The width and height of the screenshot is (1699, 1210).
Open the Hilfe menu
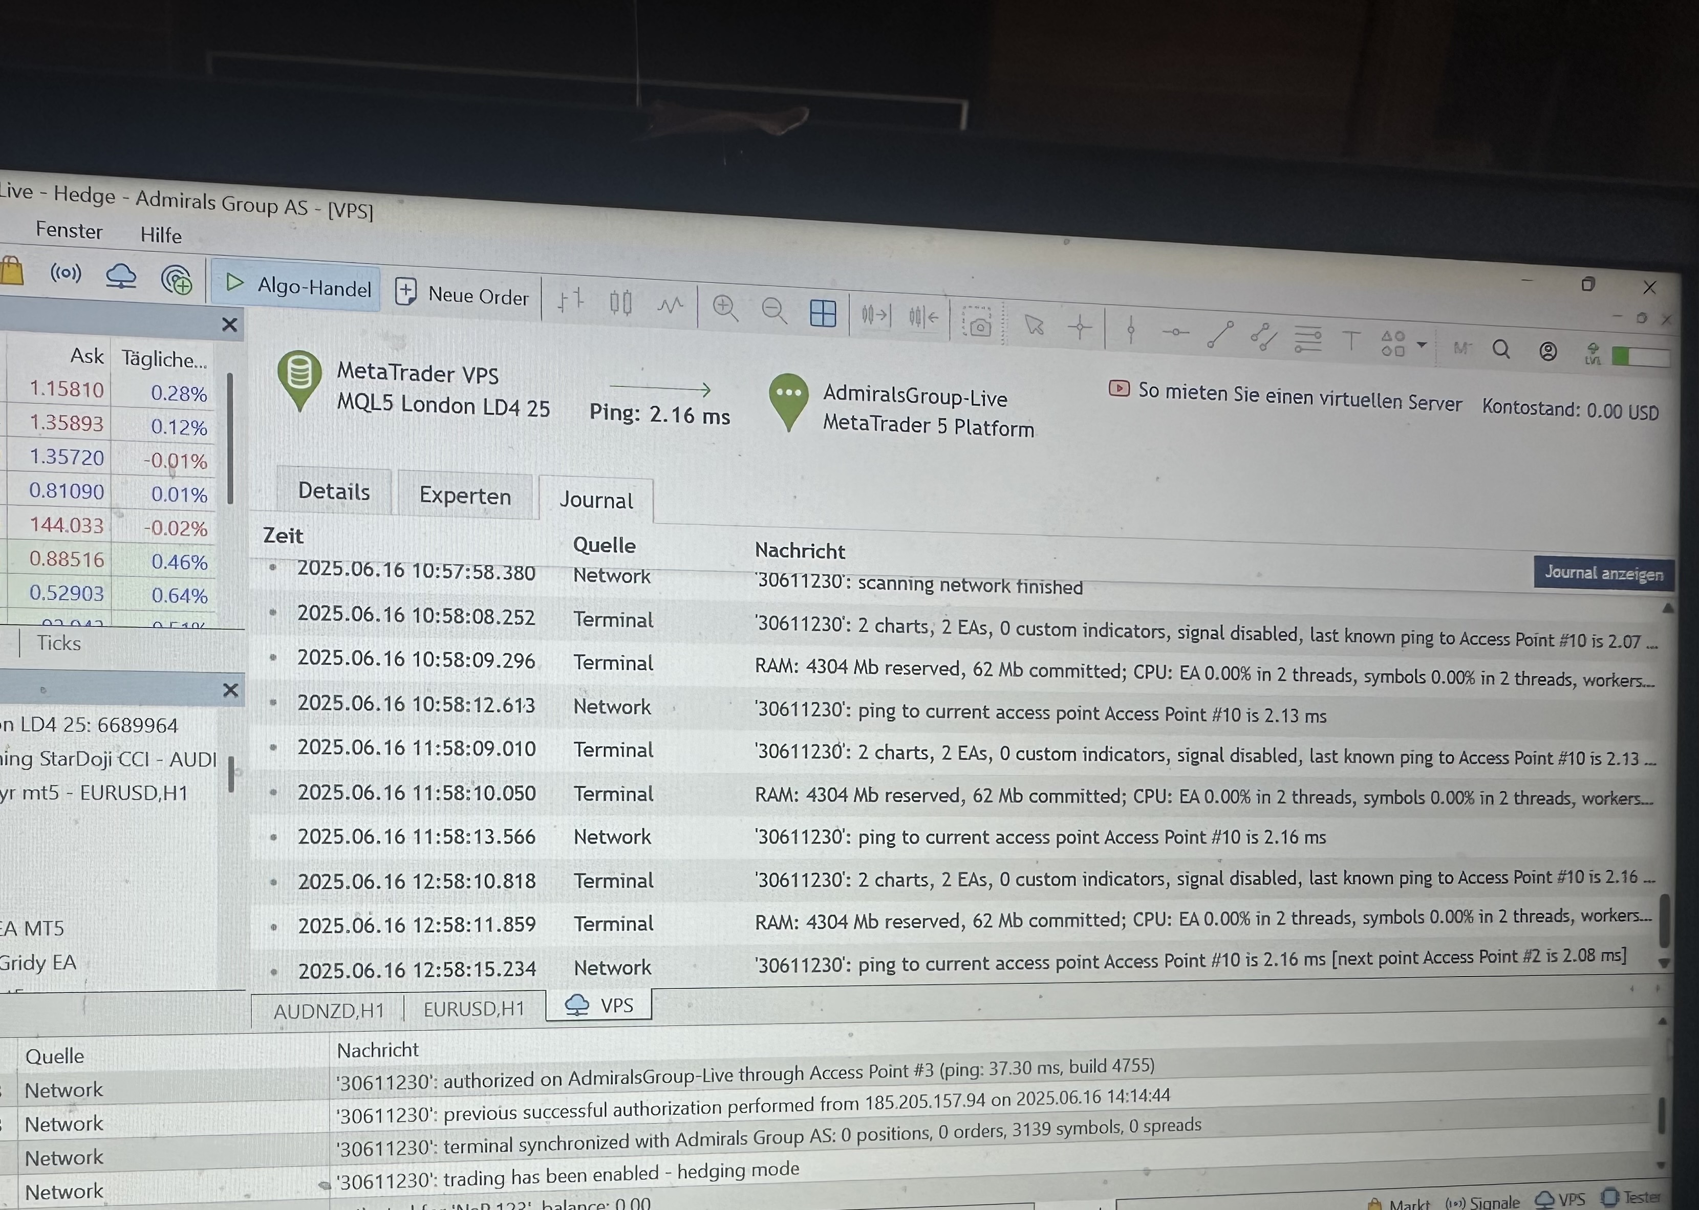pos(161,235)
